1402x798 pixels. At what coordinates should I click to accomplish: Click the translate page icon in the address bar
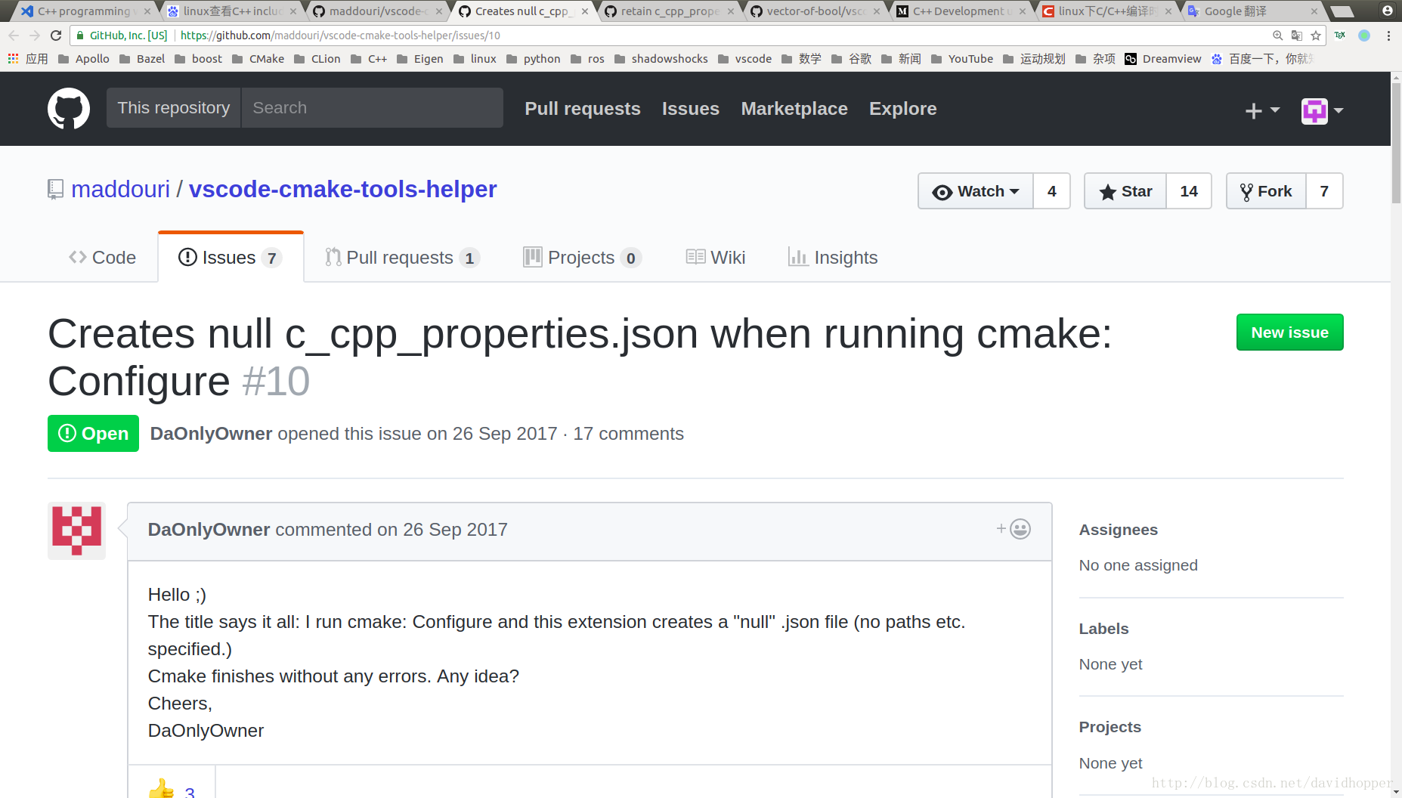tap(1297, 36)
